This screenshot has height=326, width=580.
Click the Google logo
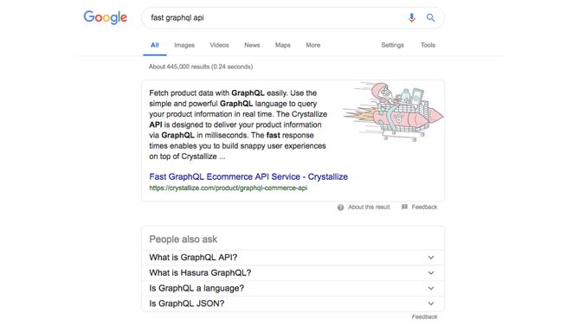(106, 17)
